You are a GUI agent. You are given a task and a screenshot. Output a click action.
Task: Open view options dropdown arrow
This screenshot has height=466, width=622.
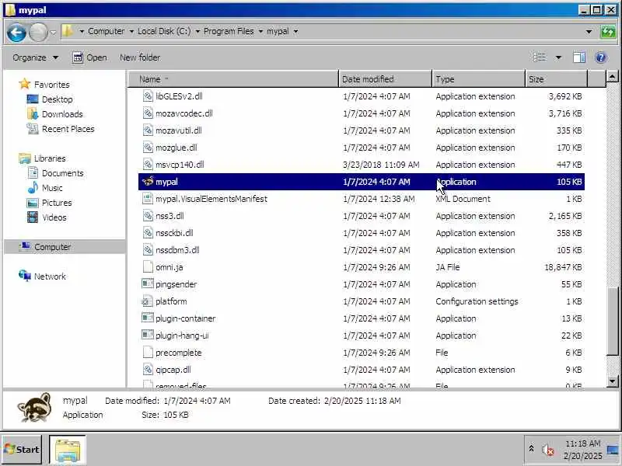[558, 57]
